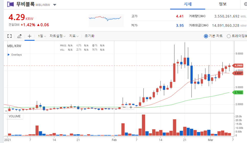Click the +1.42% change value
247x143 pixels.
tap(28, 25)
